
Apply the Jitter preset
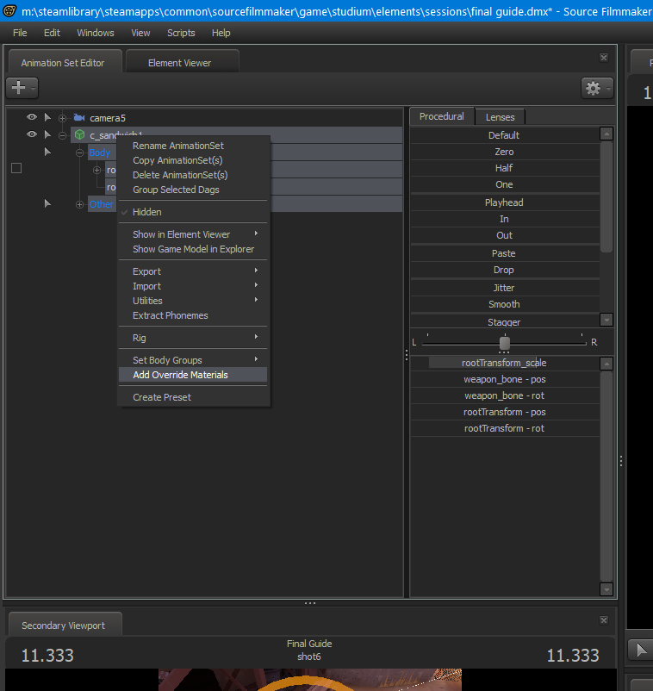click(x=505, y=288)
